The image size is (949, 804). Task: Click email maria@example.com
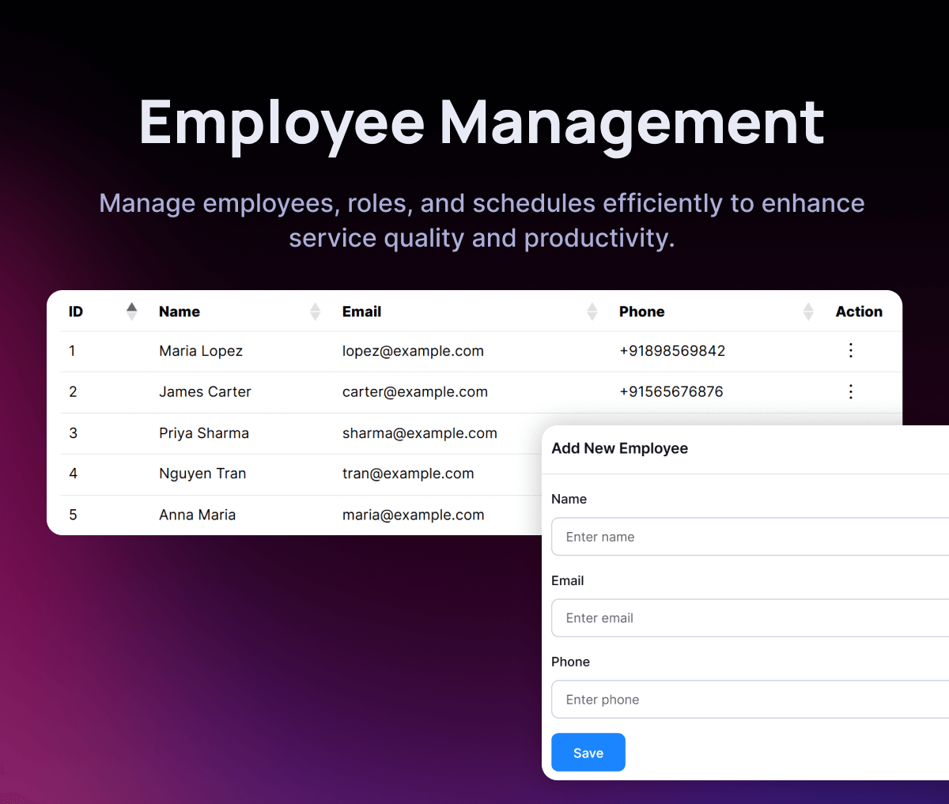point(414,515)
